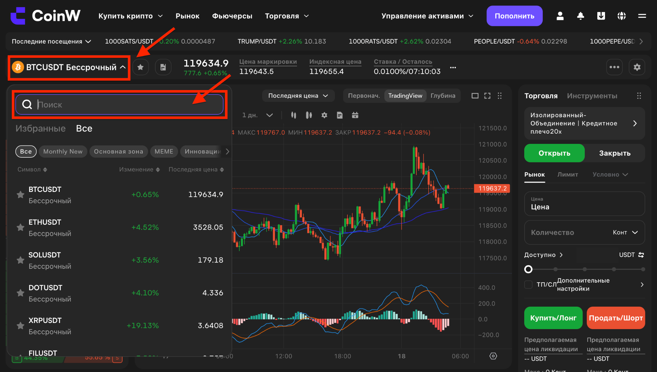This screenshot has width=657, height=372.
Task: Click the Пополнить button
Action: [x=514, y=16]
